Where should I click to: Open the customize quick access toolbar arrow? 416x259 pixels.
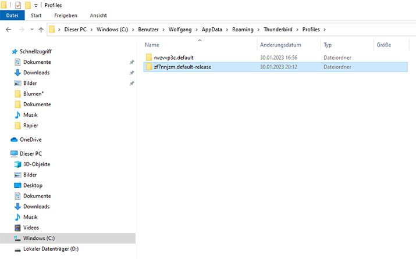pos(36,5)
